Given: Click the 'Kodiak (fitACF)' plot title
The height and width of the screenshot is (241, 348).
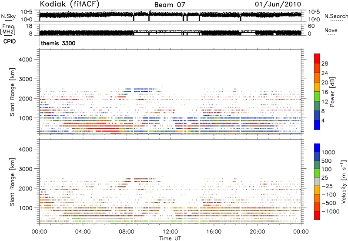Looking at the screenshot, I should pyautogui.click(x=70, y=4).
